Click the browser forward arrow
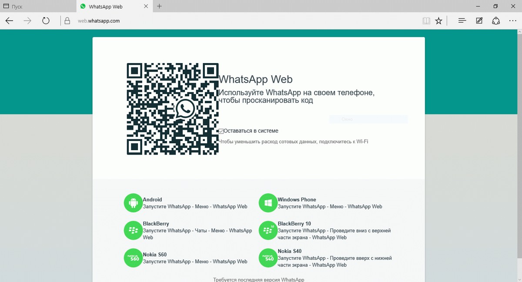 coord(27,20)
